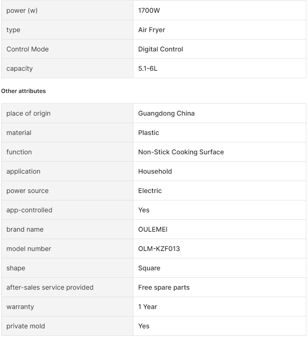
Task: Click model number OLM-KZF013
Action: [159, 249]
